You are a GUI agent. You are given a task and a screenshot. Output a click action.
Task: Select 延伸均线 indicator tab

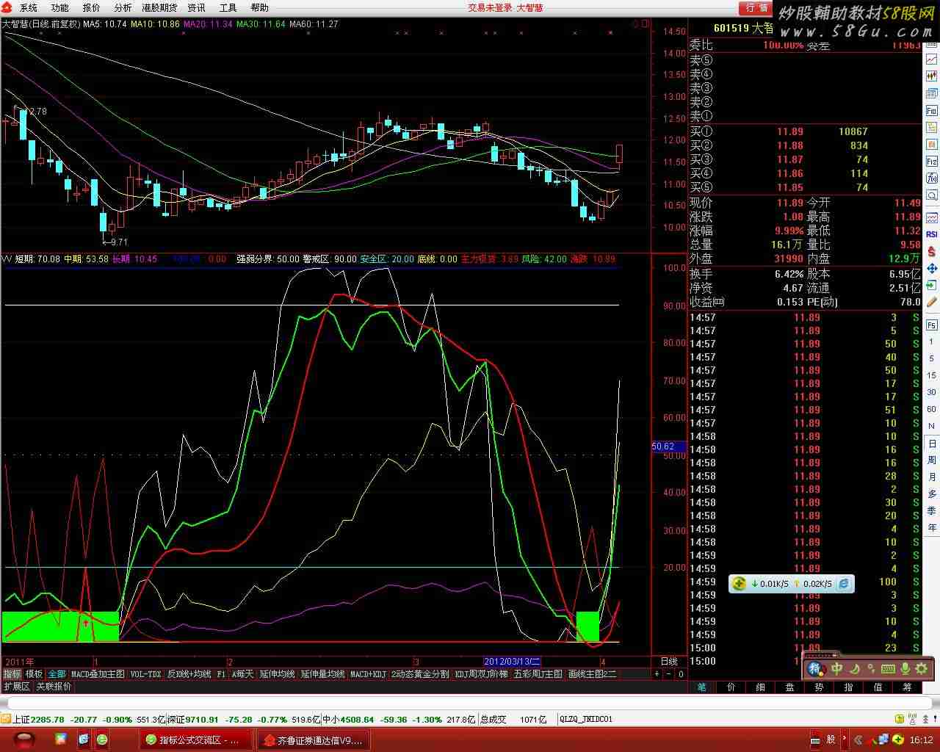coord(278,673)
